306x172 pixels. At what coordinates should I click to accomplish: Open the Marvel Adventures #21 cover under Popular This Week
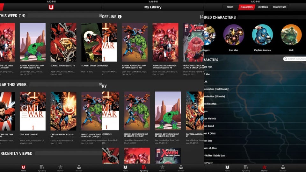[x=91, y=111]
